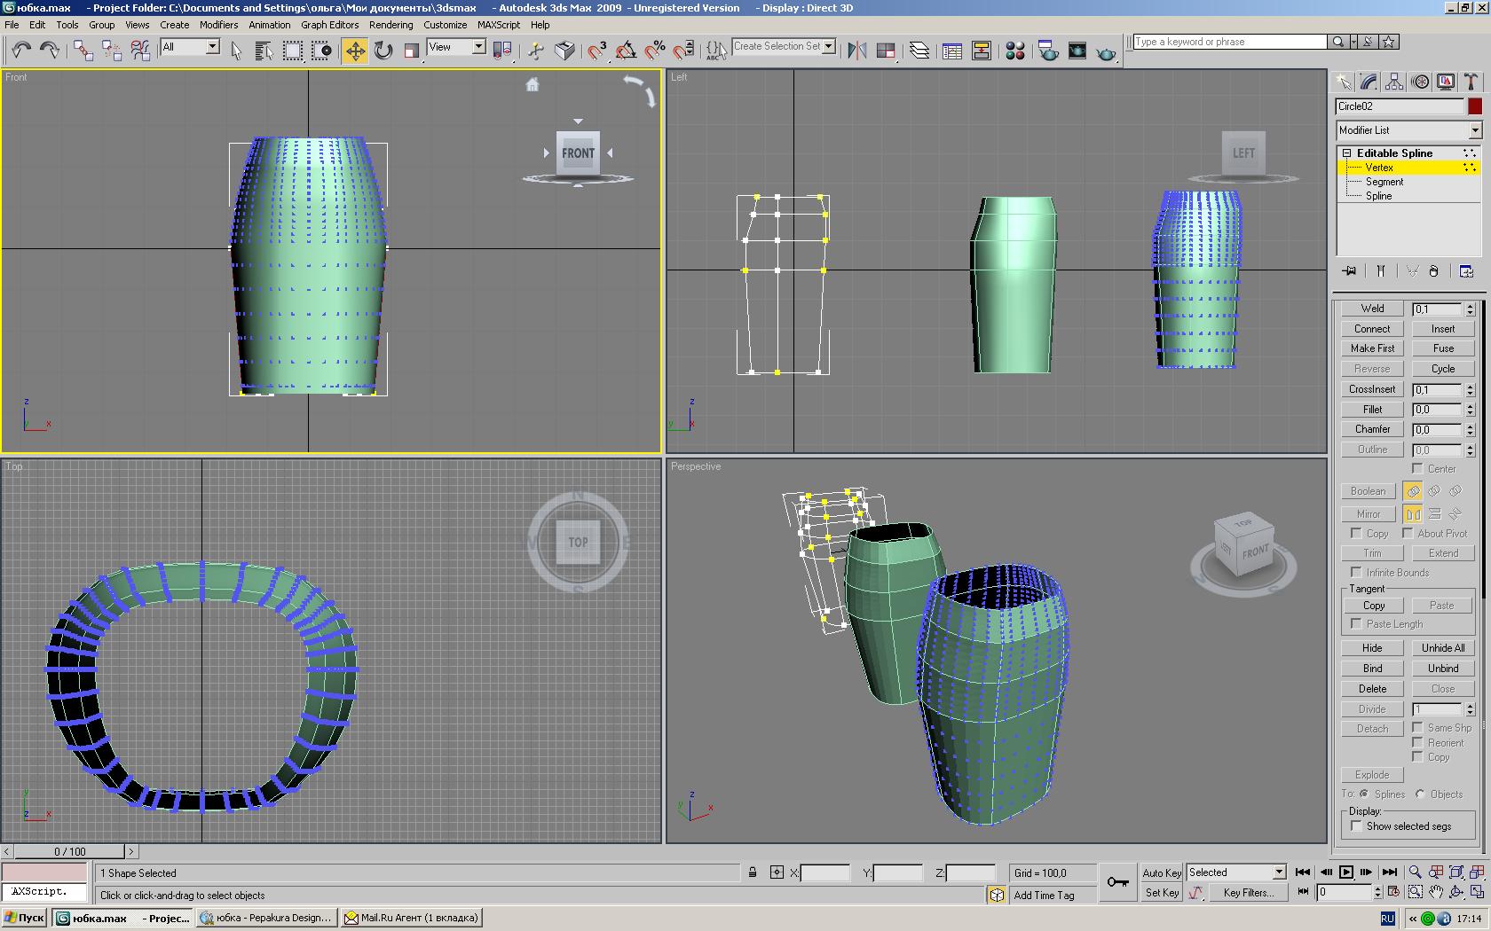Open the Graph Editors menu
Screen dimensions: 1491x931
(x=329, y=25)
